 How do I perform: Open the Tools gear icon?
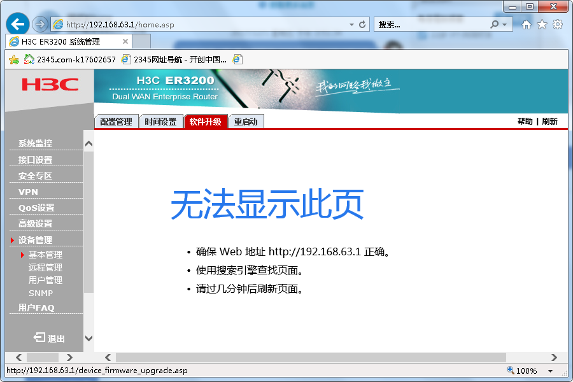558,24
